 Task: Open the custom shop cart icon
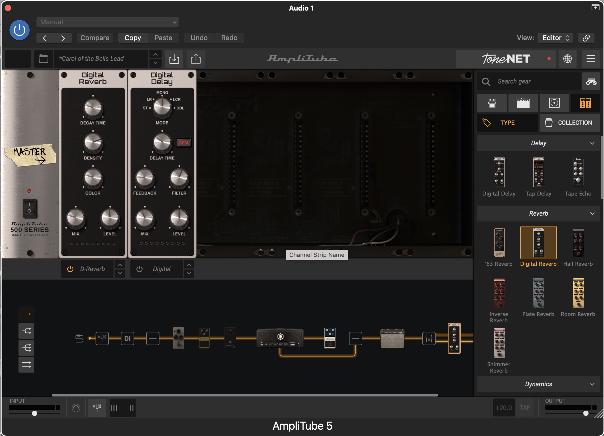click(591, 82)
